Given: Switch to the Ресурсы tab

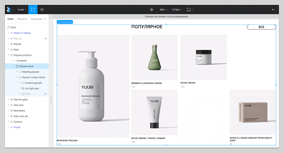Looking at the screenshot, I should pos(22,19).
